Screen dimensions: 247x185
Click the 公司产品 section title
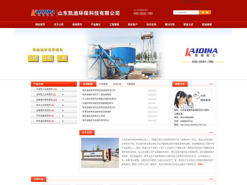38,179
